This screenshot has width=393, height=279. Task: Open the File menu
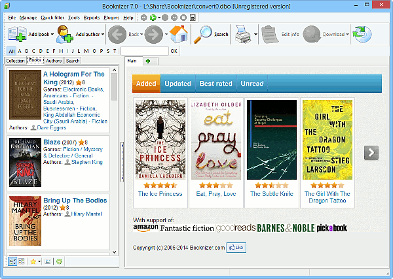click(x=12, y=18)
